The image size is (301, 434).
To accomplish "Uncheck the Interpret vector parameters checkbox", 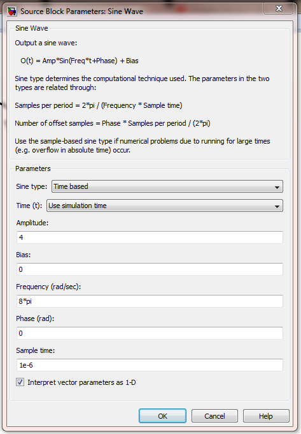I will pos(20,382).
